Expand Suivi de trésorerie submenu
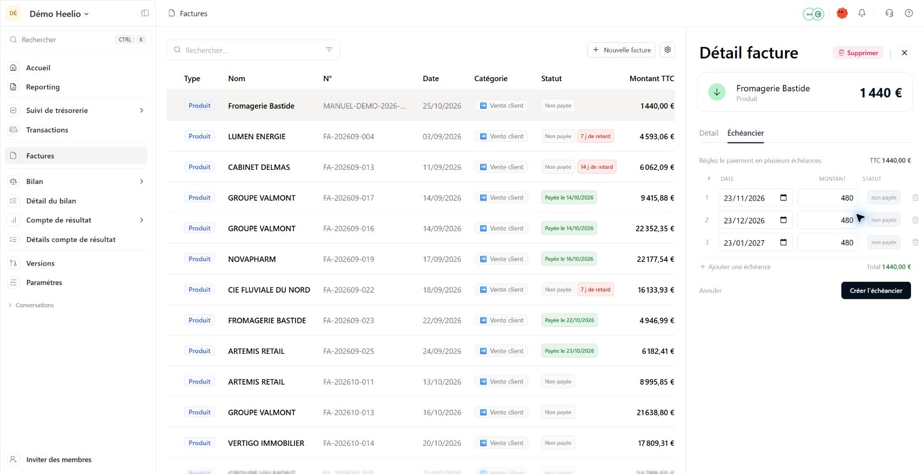The width and height of the screenshot is (924, 474). (142, 110)
